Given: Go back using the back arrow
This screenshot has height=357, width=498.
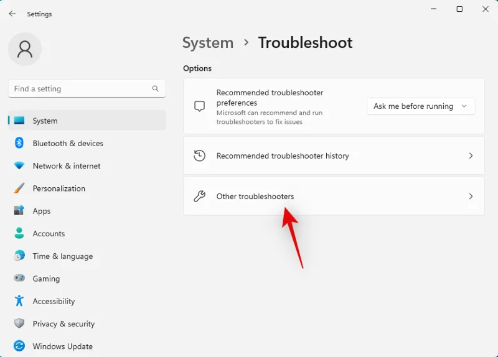Looking at the screenshot, I should click(12, 14).
